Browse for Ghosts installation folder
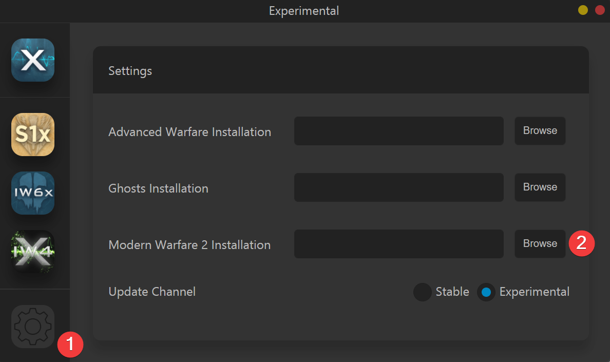Screen dimensions: 610x362 click(x=540, y=187)
